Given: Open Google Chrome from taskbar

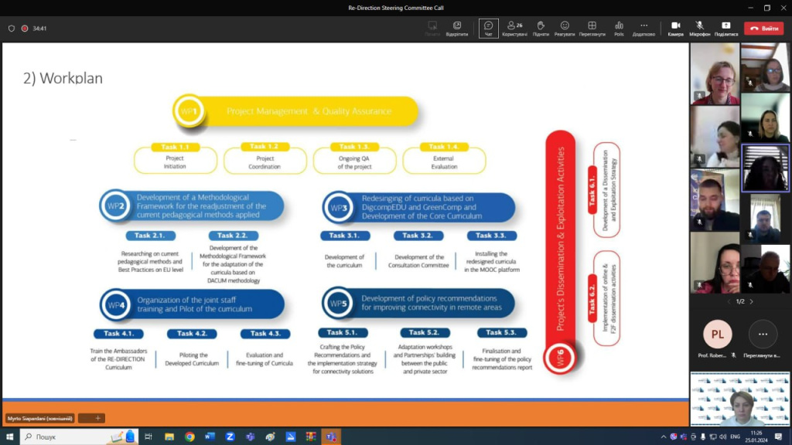Looking at the screenshot, I should pos(189,437).
